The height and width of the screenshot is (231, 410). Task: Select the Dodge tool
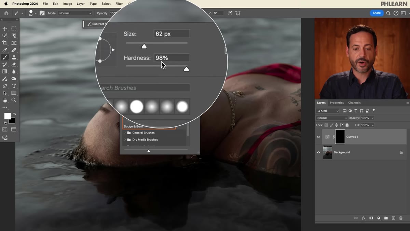[x=14, y=79]
